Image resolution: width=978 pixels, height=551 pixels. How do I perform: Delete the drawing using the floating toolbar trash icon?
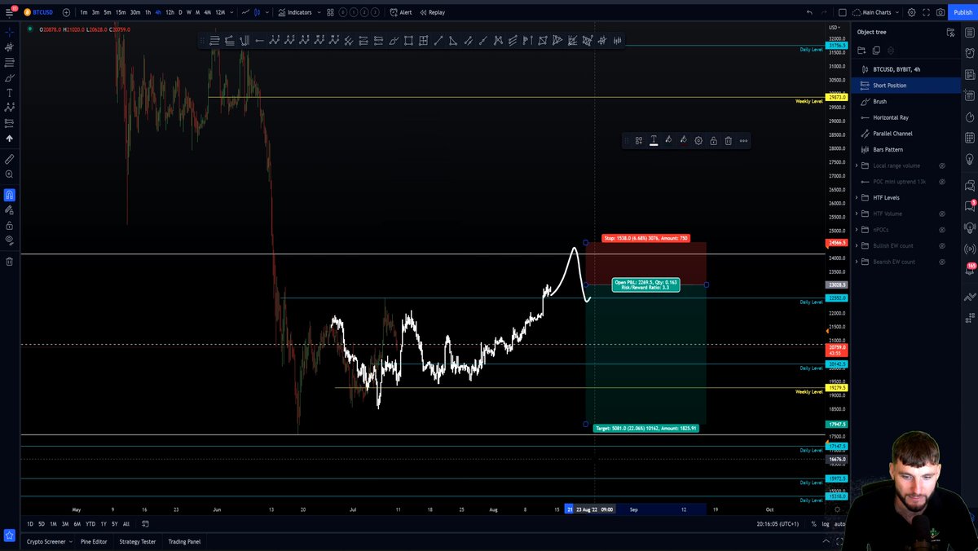(x=728, y=140)
